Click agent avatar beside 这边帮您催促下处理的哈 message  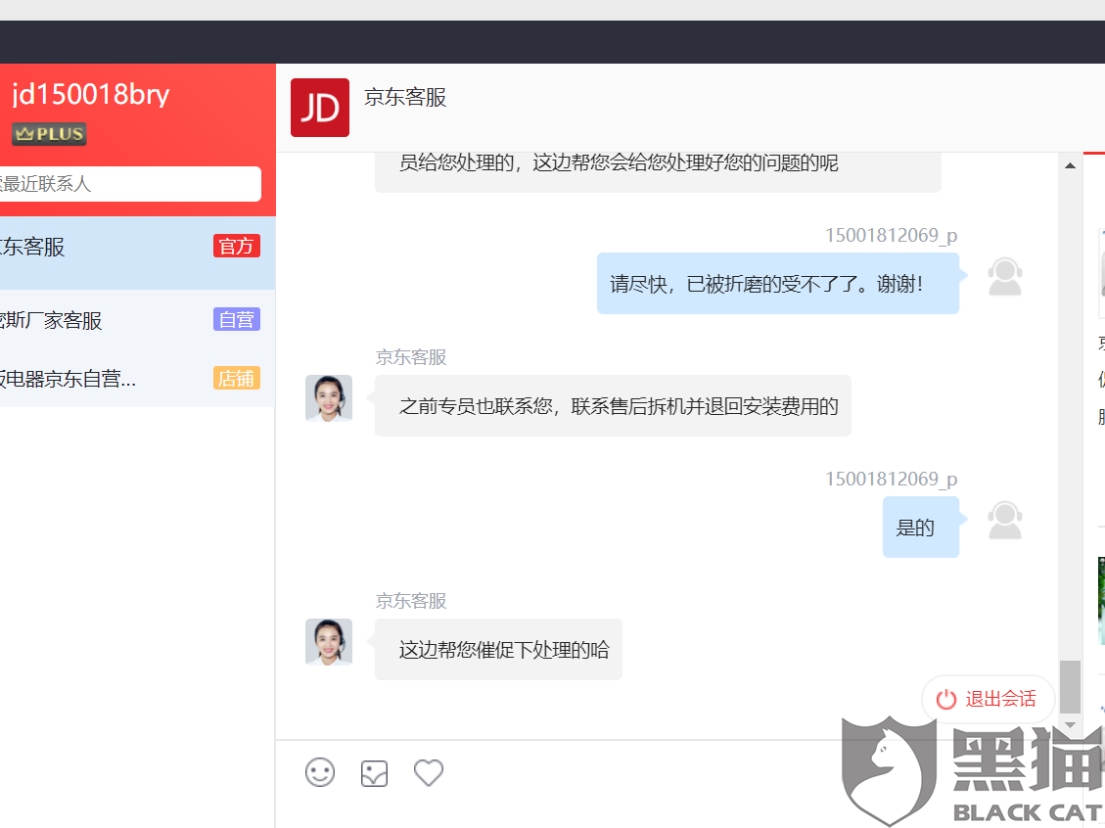[329, 642]
